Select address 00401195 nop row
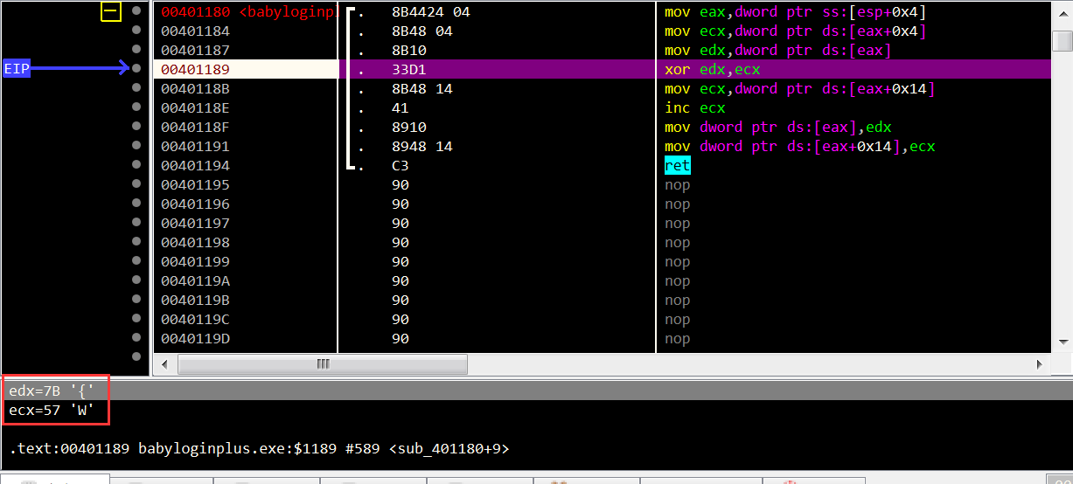The height and width of the screenshot is (484, 1073). (x=195, y=184)
